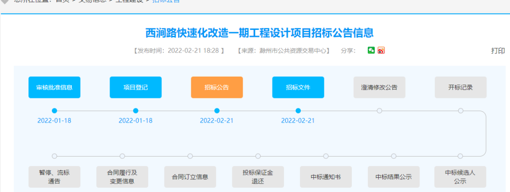This screenshot has height=192, width=510.
Task: Click timeline dot under 招标公告
Action: (x=217, y=111)
